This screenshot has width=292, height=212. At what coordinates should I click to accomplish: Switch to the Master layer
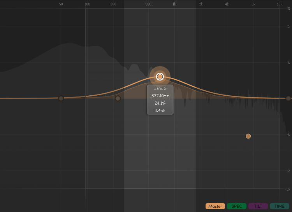click(x=215, y=206)
